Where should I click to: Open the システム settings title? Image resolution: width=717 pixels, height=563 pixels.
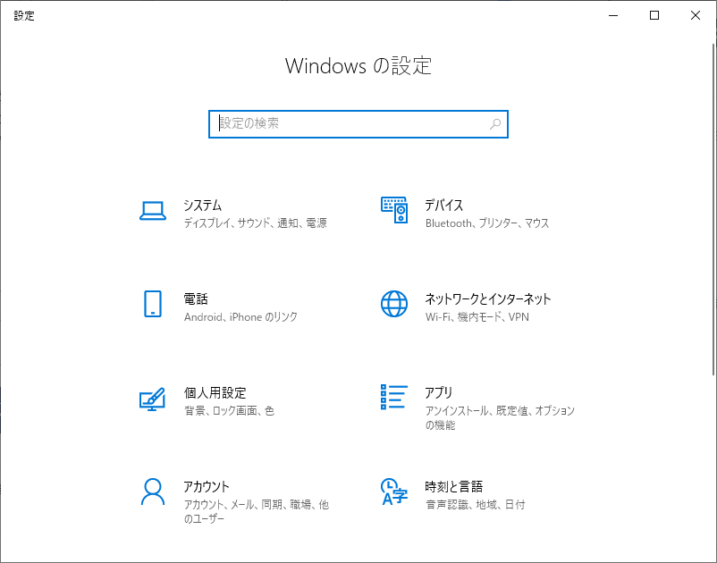(x=203, y=206)
